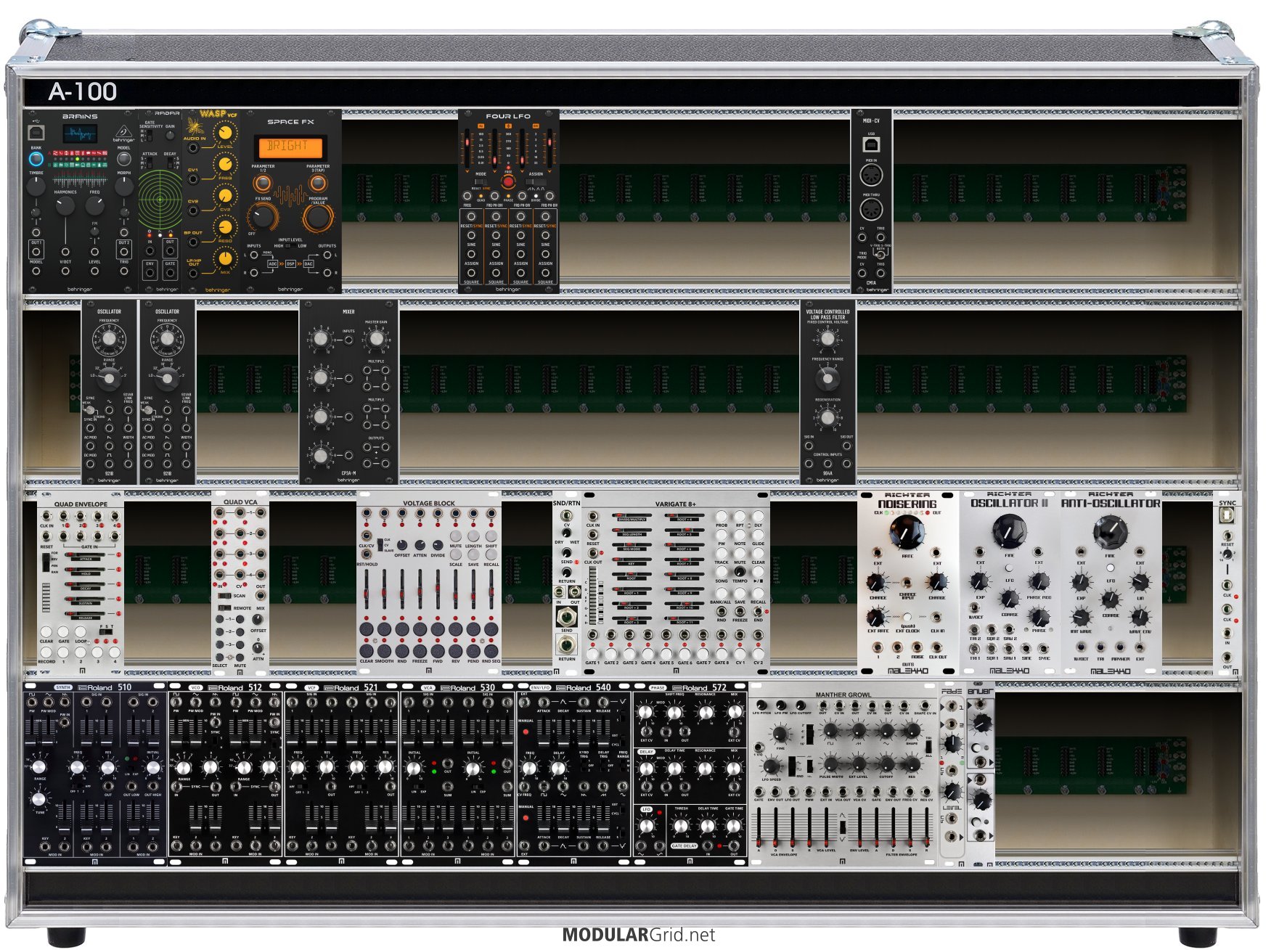Adjust the Frequency Range knob on the 904A filter
Screen dimensions: 1279x950
click(x=827, y=378)
